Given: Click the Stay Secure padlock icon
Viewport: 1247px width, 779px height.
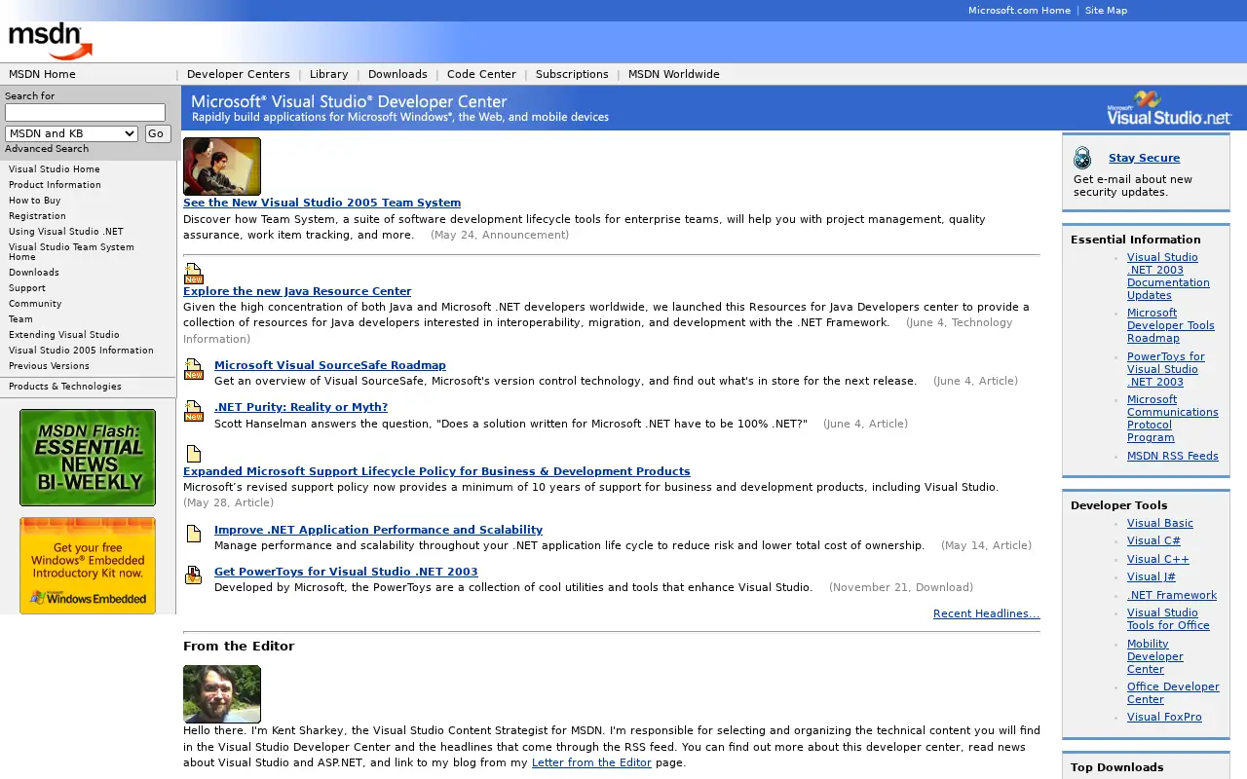Looking at the screenshot, I should 1082,158.
